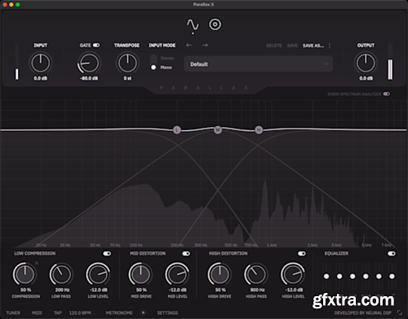This screenshot has width=408, height=319.
Task: Click the Low Pass frequency knob
Action: pos(61,274)
